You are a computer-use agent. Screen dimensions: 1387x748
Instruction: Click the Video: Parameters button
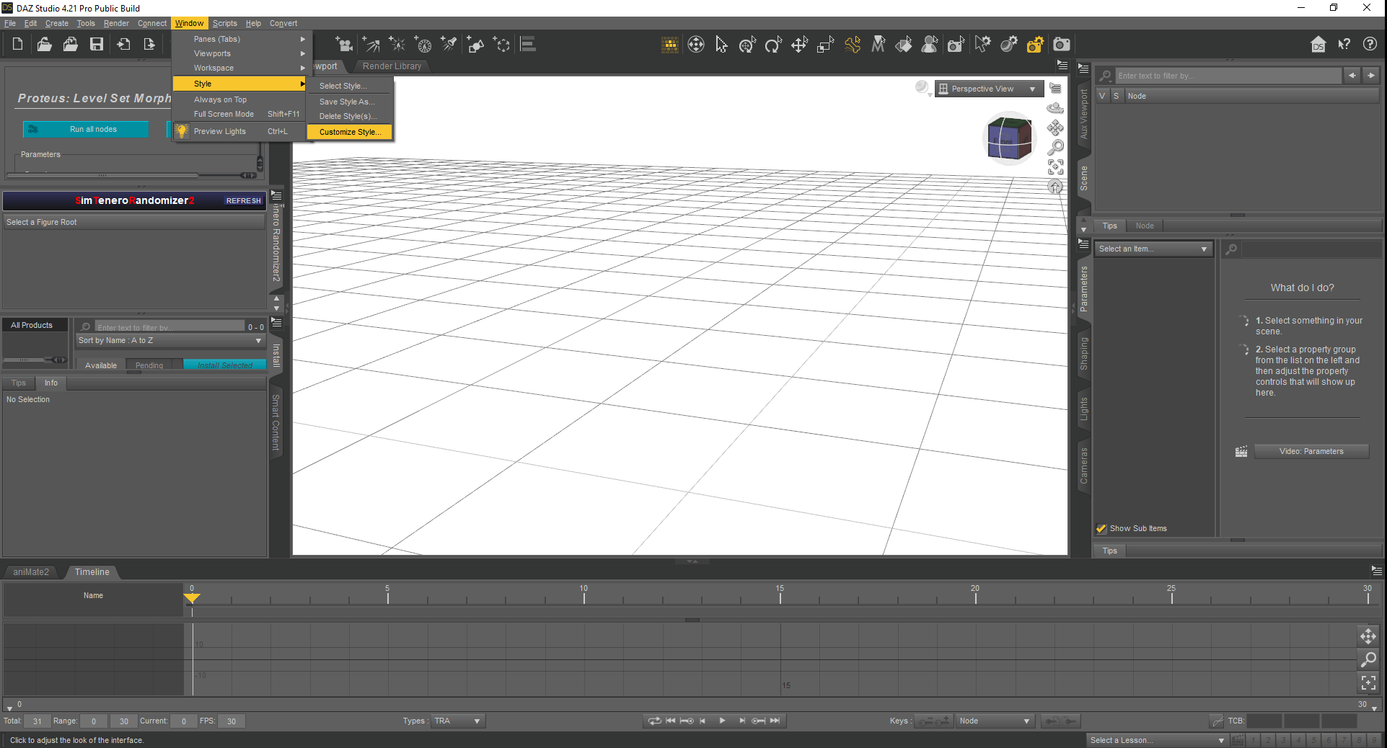[1311, 451]
